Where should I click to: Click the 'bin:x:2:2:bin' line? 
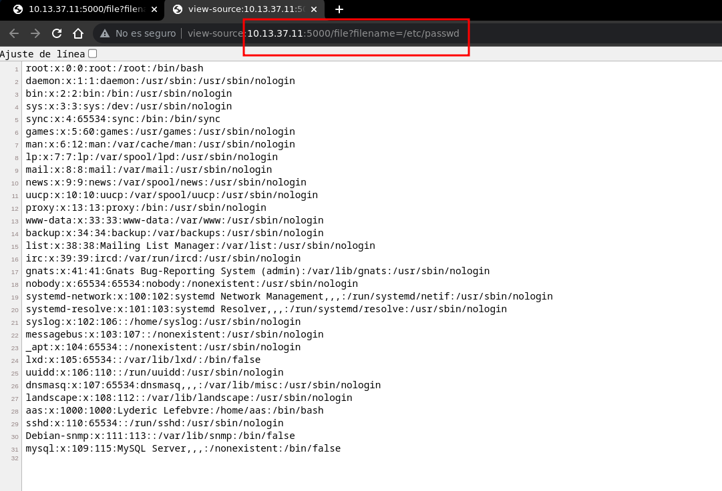128,93
